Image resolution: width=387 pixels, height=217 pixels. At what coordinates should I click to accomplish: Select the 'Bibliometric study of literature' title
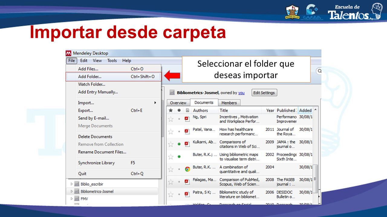coord(239,195)
